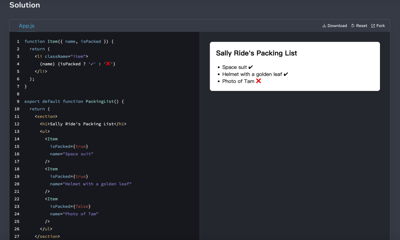Click the red cross next to Photo of Tam
This screenshot has height=240, width=400.
[x=259, y=81]
